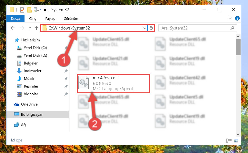Expand the ribbon with the chevron
Screen dimensions: 248x153
pos(230,18)
